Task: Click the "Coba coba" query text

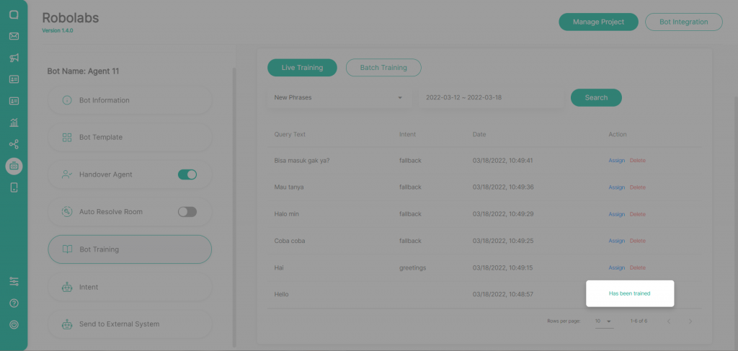Action: [290, 241]
